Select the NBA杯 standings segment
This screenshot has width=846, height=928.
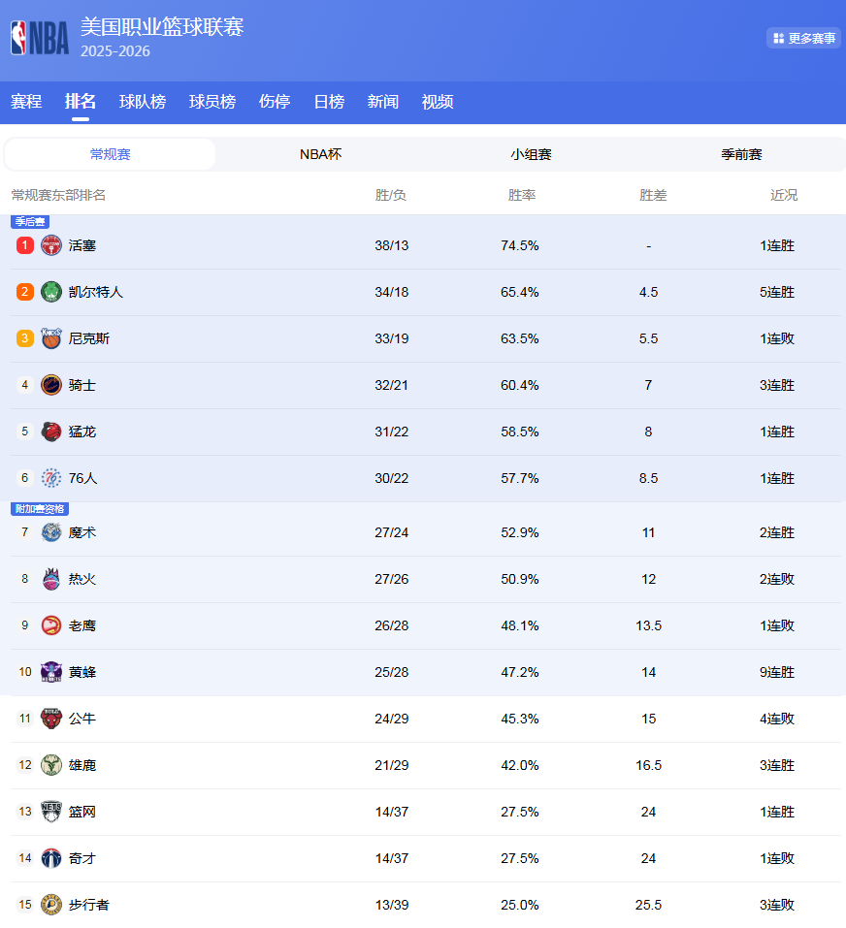tap(320, 154)
